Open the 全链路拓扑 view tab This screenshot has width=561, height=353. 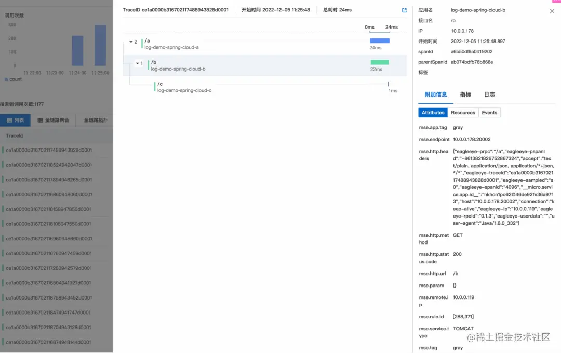click(95, 120)
